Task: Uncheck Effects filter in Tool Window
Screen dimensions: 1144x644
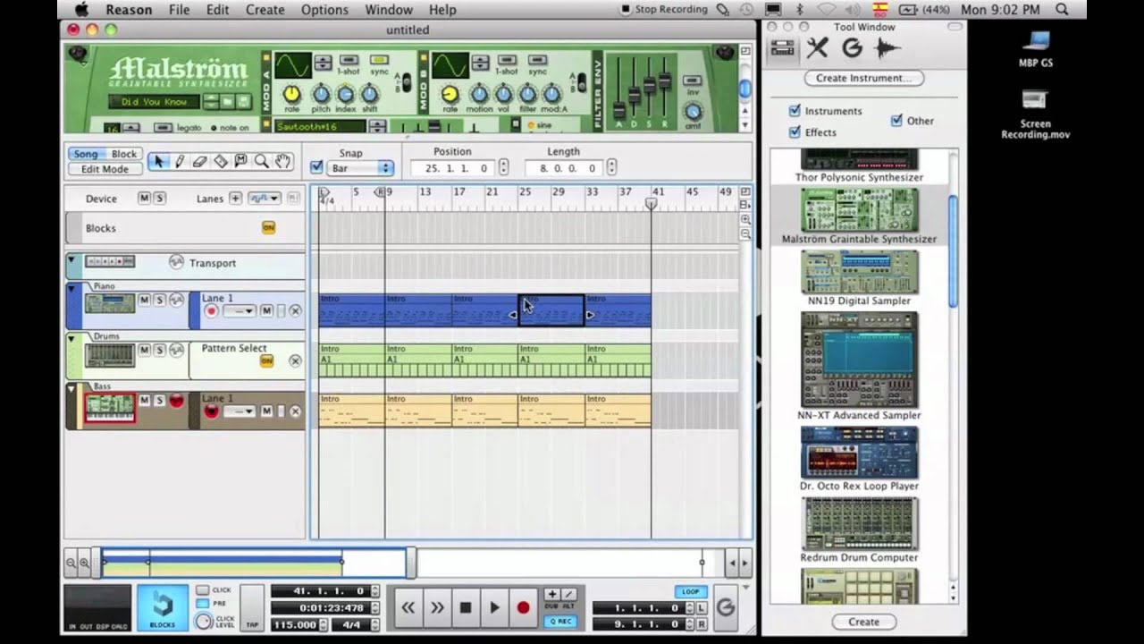Action: [795, 132]
